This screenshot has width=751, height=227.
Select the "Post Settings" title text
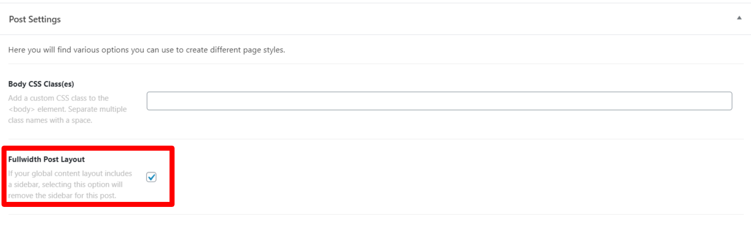35,19
